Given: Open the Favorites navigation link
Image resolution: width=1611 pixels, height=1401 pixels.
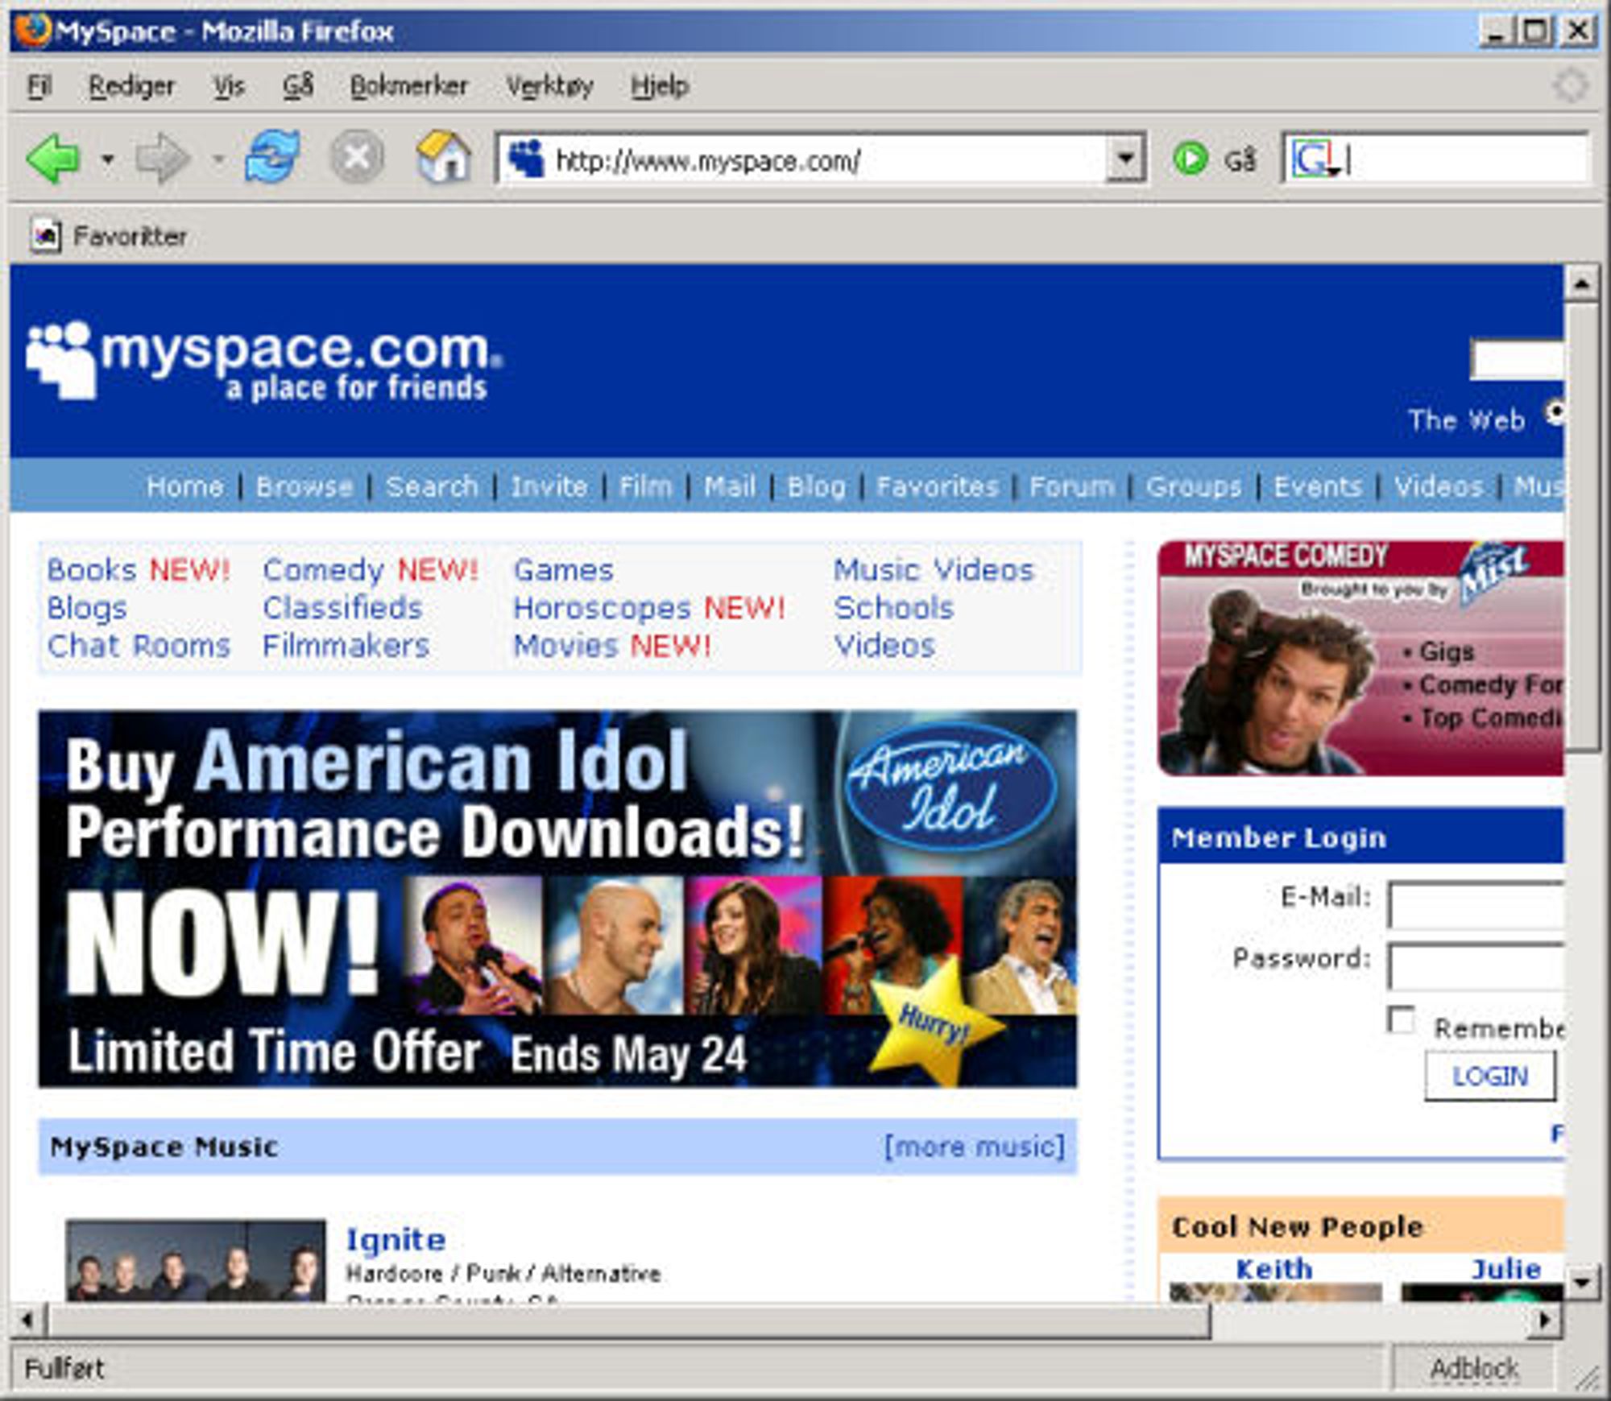Looking at the screenshot, I should (938, 486).
